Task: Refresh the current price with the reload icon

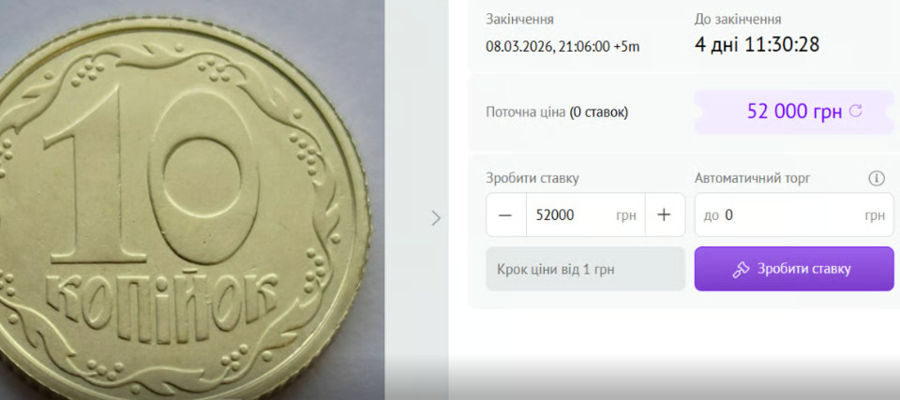Action: [x=855, y=111]
